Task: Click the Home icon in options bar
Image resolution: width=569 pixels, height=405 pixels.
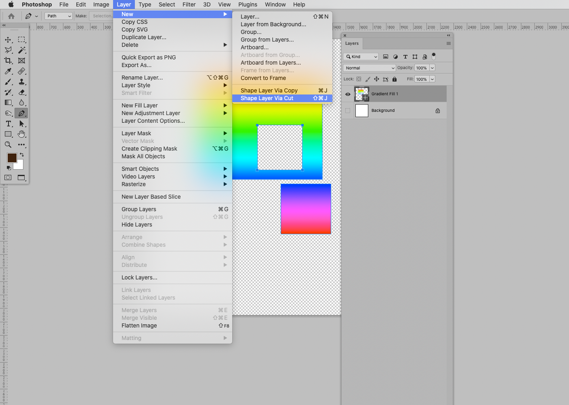Action: [11, 16]
